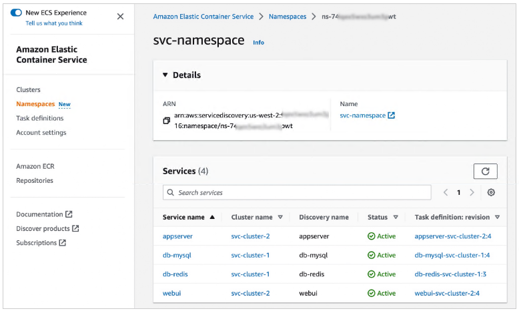Sort by Task definition revision column

pos(497,217)
